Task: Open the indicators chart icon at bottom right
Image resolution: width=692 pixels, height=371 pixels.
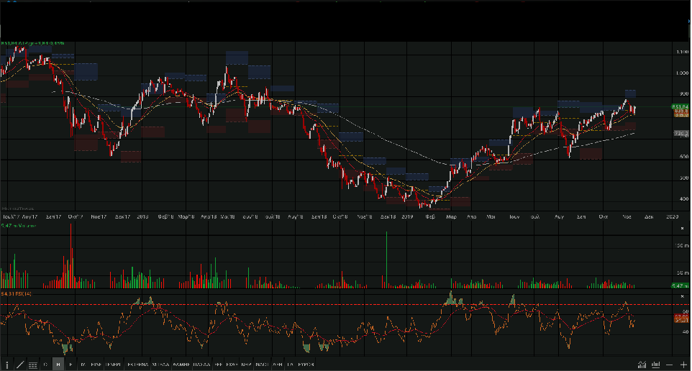Action: (x=642, y=365)
